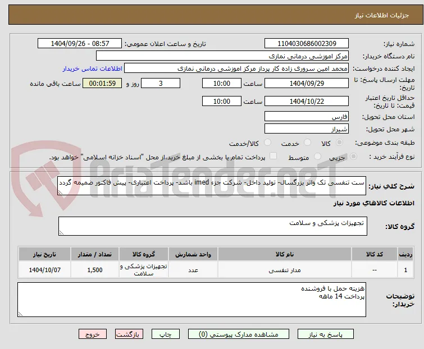The height and width of the screenshot is (349, 424).
Task: Click resize handle of general description box
Action: [60, 192]
